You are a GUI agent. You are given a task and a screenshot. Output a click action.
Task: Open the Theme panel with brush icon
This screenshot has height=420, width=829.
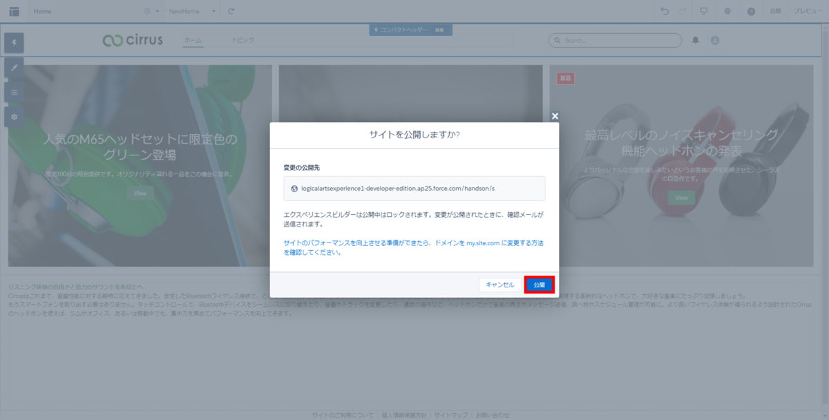point(14,67)
